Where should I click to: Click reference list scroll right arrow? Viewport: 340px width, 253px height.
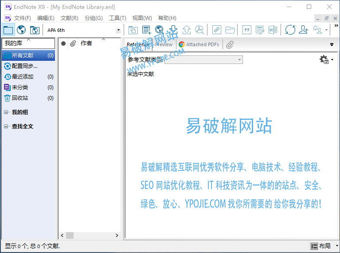coord(117,235)
